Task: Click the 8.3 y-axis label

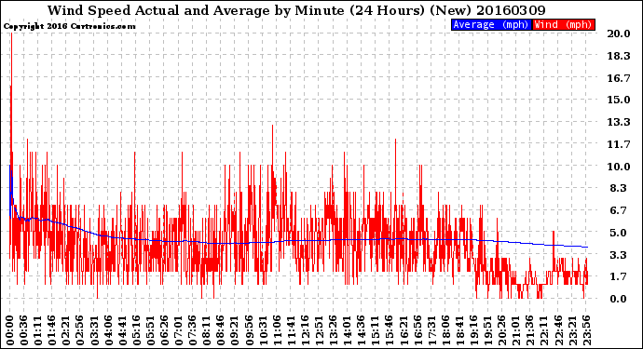Action: pos(619,188)
